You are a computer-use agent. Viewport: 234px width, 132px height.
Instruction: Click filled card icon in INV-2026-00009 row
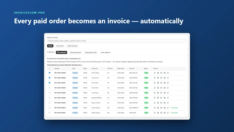(x=164, y=73)
